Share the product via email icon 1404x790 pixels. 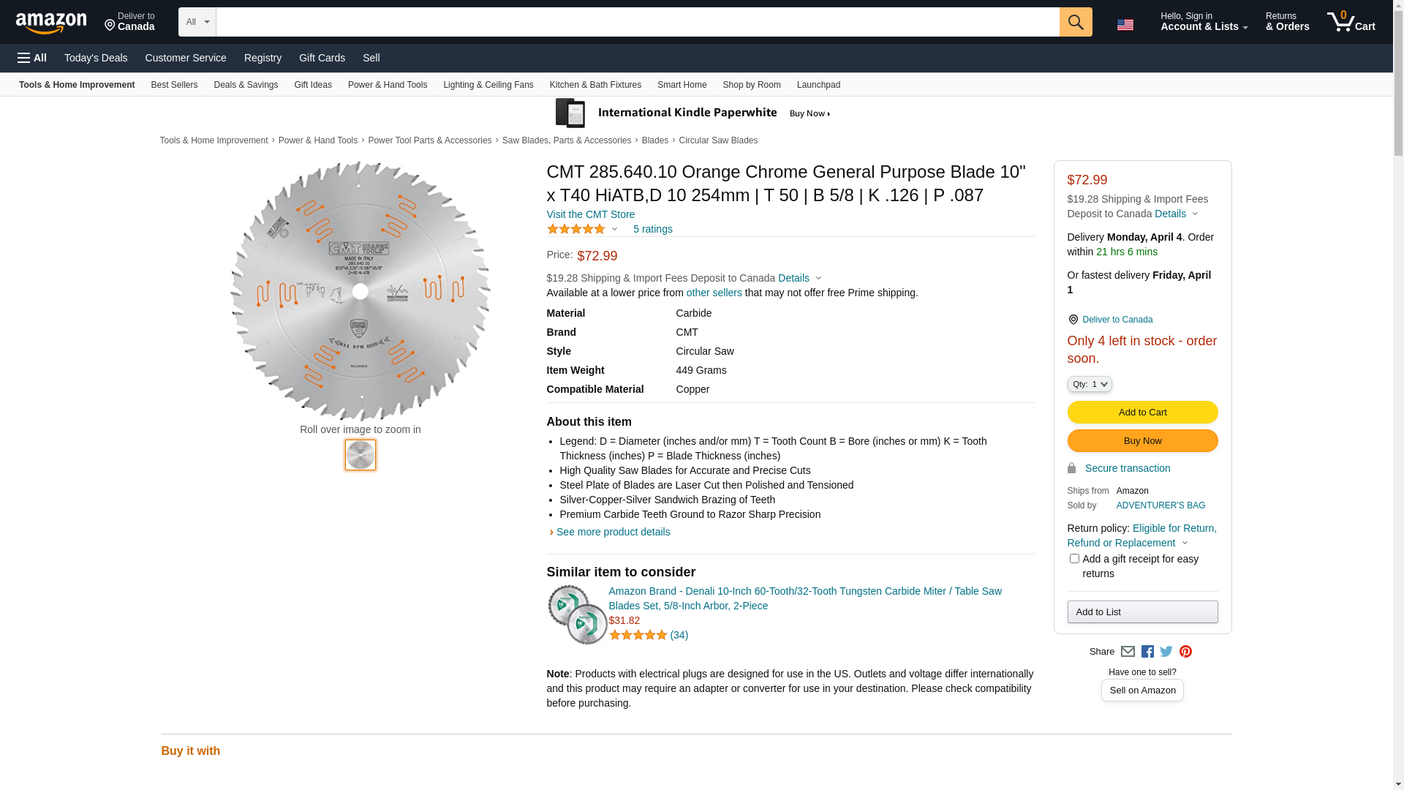tap(1128, 652)
